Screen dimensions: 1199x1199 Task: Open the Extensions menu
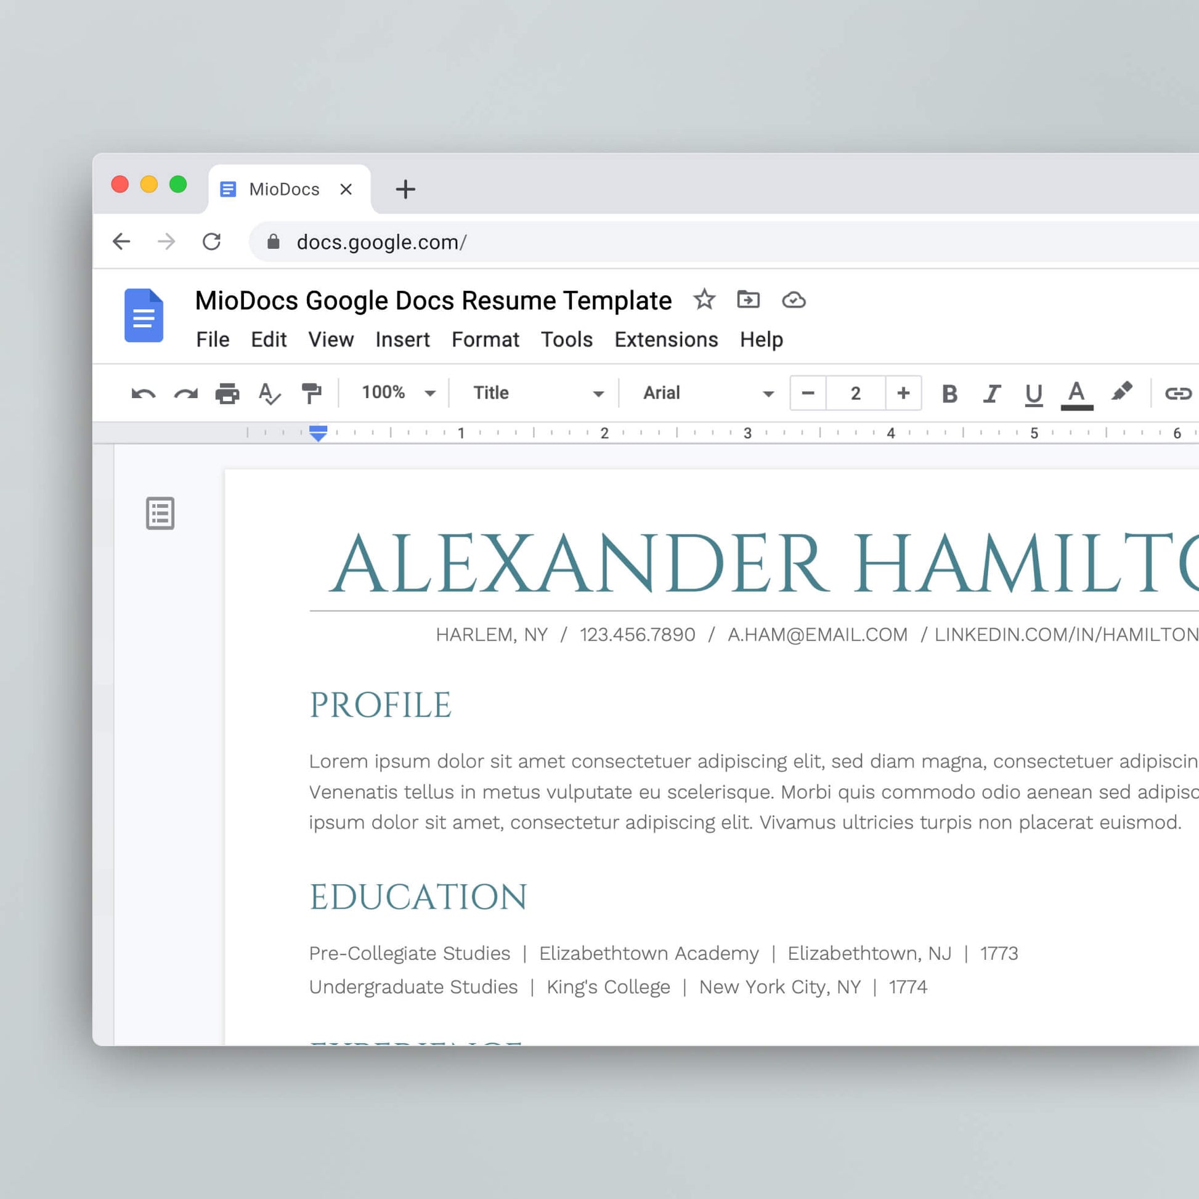(x=666, y=339)
